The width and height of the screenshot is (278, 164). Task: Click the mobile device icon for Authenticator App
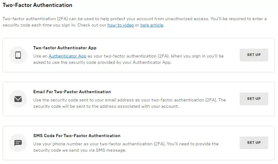tap(18, 55)
